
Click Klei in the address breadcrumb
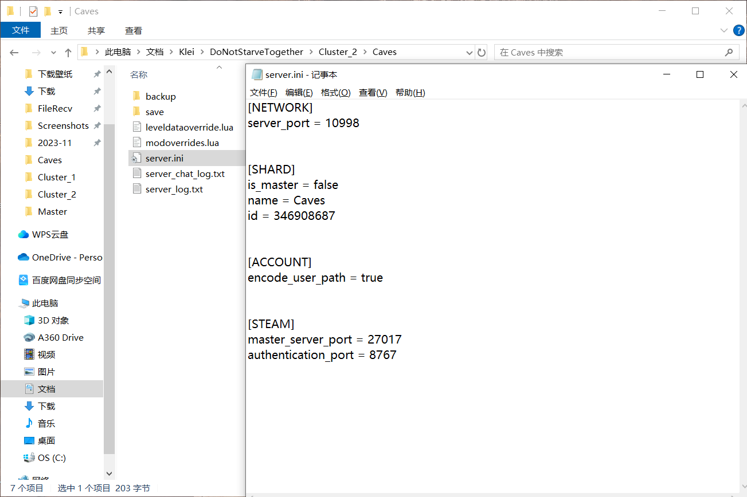coord(186,52)
